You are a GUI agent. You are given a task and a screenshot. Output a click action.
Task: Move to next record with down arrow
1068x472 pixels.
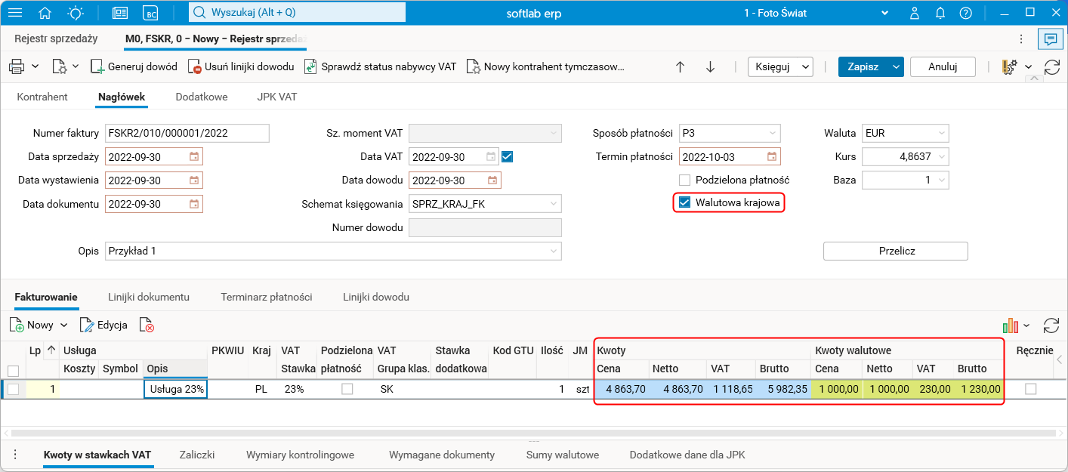[x=710, y=66]
